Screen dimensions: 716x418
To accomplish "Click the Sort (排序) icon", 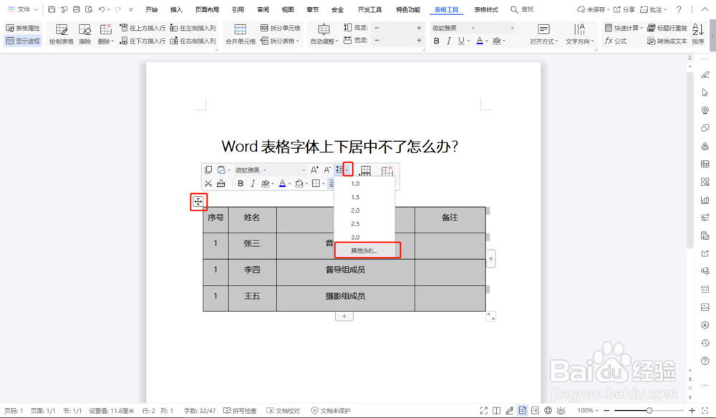I will coord(697,34).
